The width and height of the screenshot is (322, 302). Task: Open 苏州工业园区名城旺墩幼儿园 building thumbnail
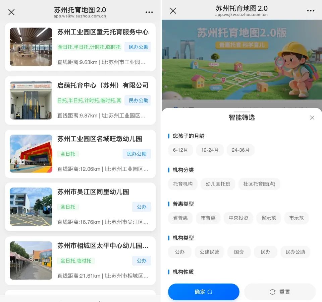pos(31,154)
